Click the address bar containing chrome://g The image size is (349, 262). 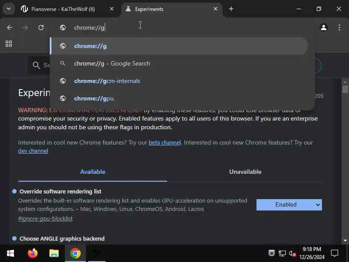[x=182, y=28]
